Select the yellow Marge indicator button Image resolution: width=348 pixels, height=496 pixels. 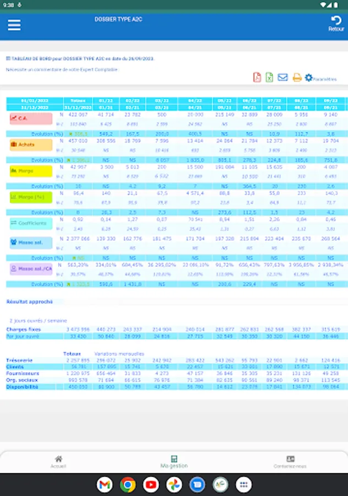tap(31, 171)
